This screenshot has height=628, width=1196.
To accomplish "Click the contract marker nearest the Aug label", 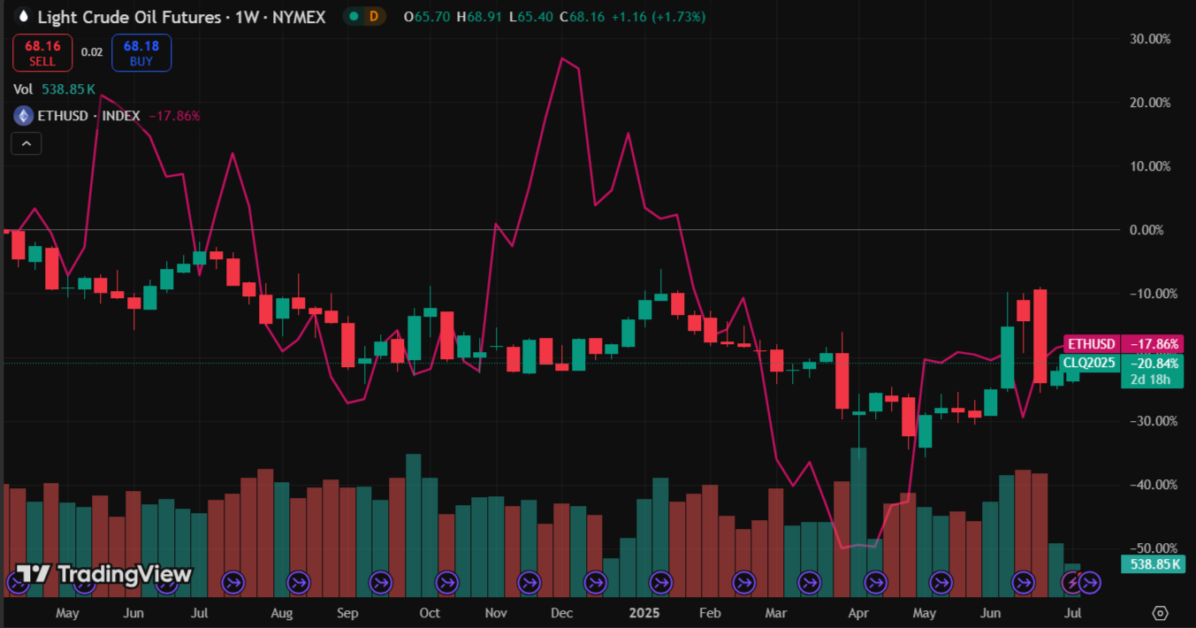I will (299, 582).
